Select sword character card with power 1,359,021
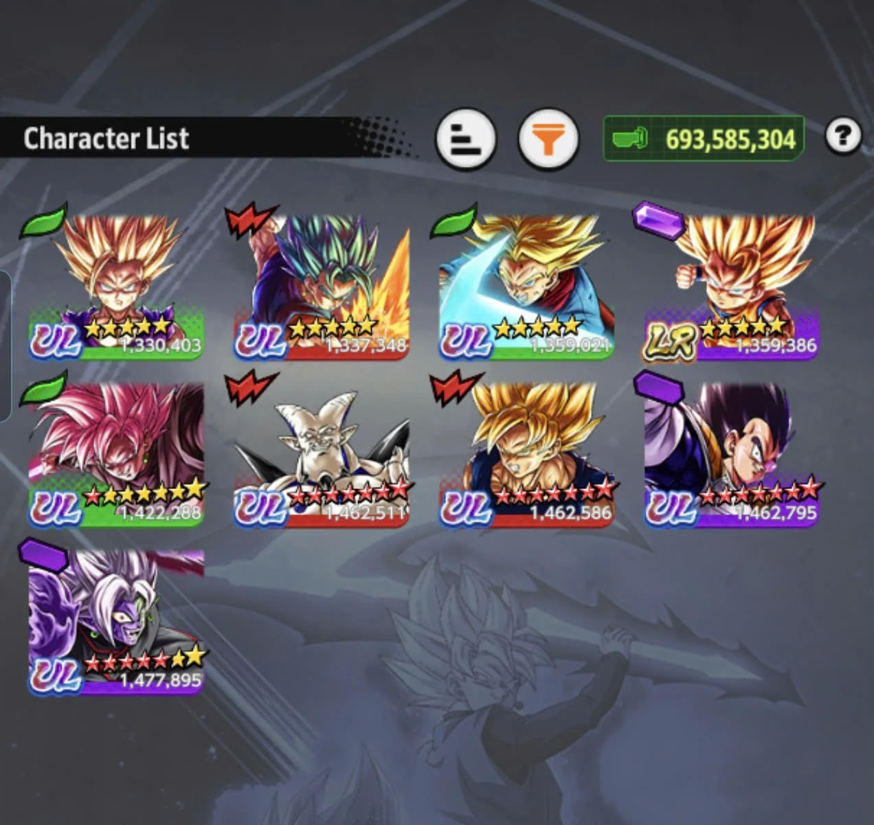Screen dimensions: 874x825 pos(526,287)
